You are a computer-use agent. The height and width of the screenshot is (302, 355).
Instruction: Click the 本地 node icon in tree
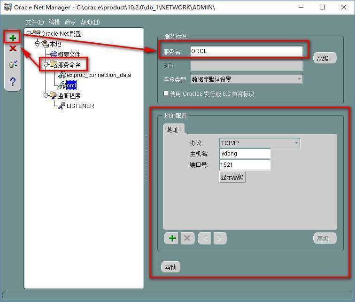45,44
